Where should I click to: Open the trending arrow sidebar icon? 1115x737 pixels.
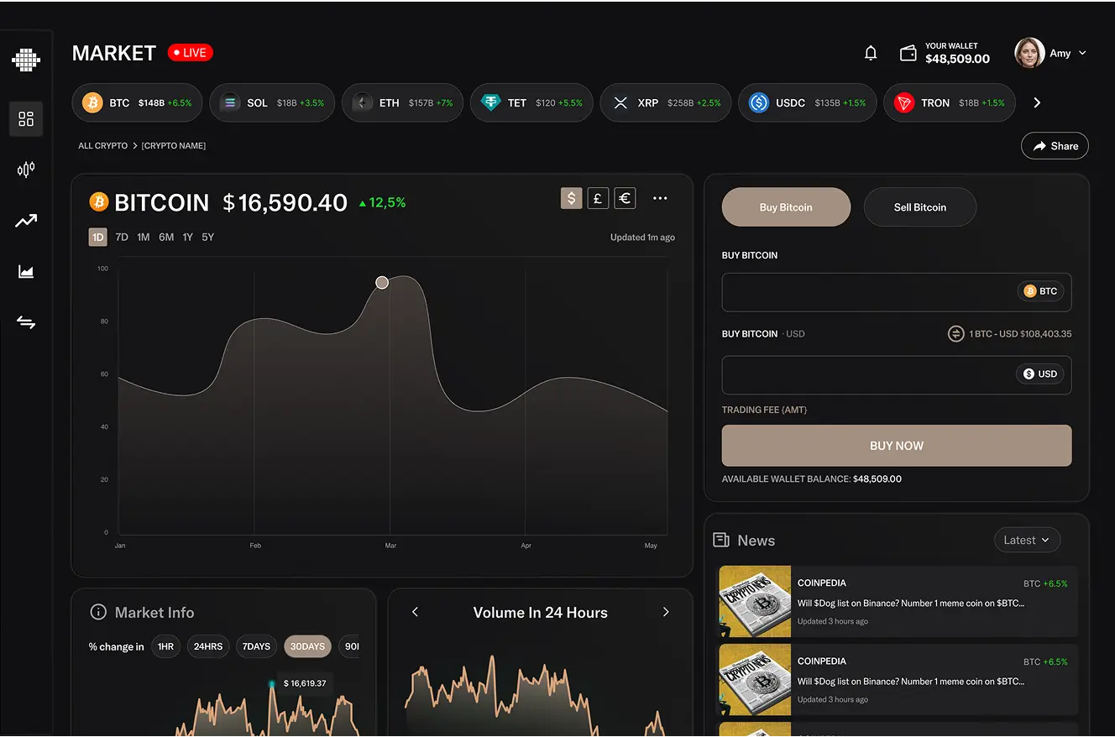(x=26, y=221)
